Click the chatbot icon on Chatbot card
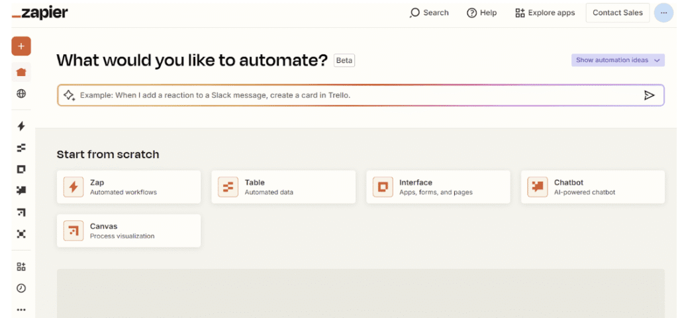This screenshot has width=678, height=318. [538, 187]
